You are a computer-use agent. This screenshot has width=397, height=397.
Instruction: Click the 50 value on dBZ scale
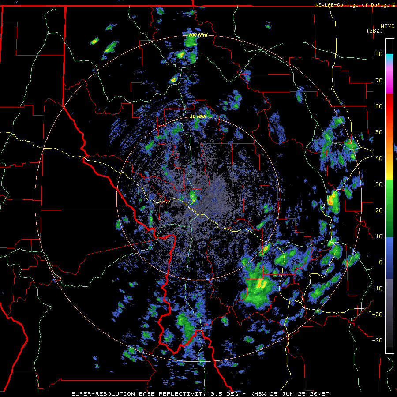379,132
